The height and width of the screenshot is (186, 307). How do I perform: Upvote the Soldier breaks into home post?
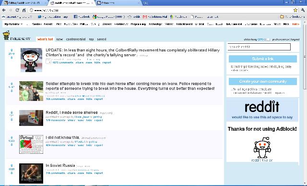click(x=12, y=84)
